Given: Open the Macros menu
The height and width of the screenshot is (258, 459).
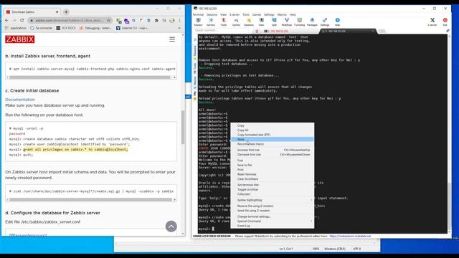Looking at the screenshot, I should click(x=282, y=14).
